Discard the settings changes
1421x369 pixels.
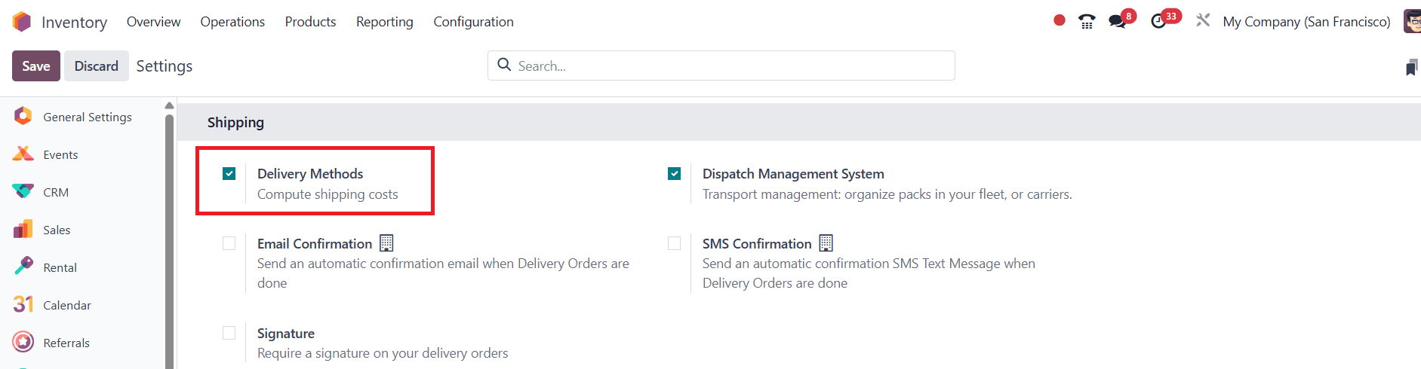click(97, 66)
